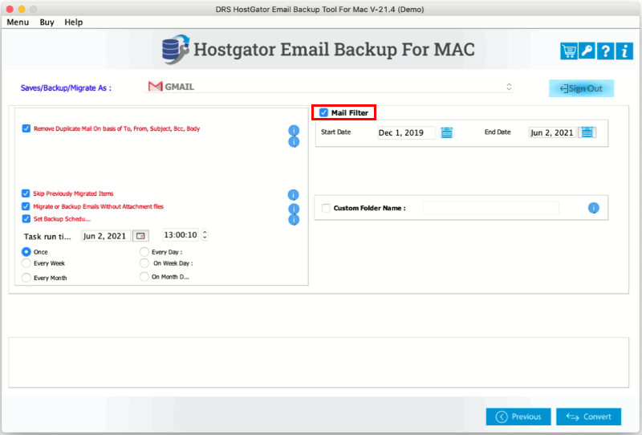
Task: Select the On Month Day radio button
Action: (144, 276)
